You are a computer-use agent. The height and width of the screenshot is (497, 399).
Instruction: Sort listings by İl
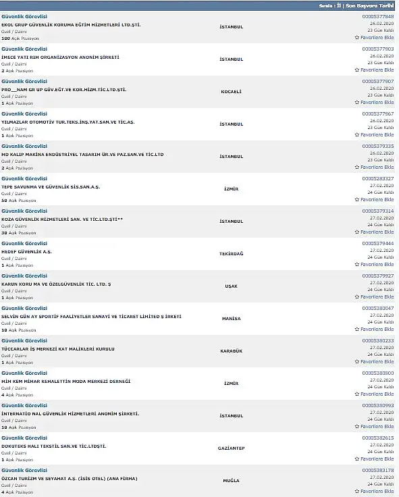pos(339,5)
